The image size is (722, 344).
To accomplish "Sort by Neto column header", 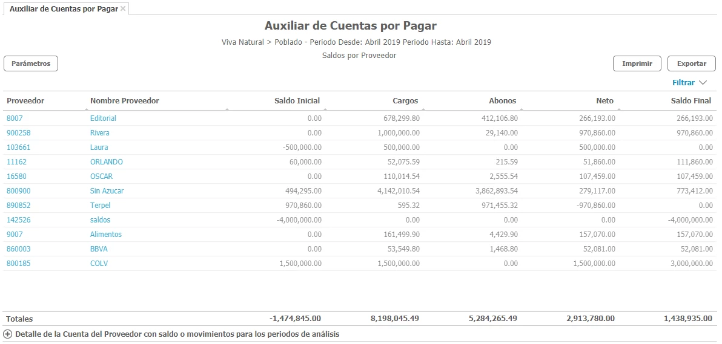I will tap(604, 101).
